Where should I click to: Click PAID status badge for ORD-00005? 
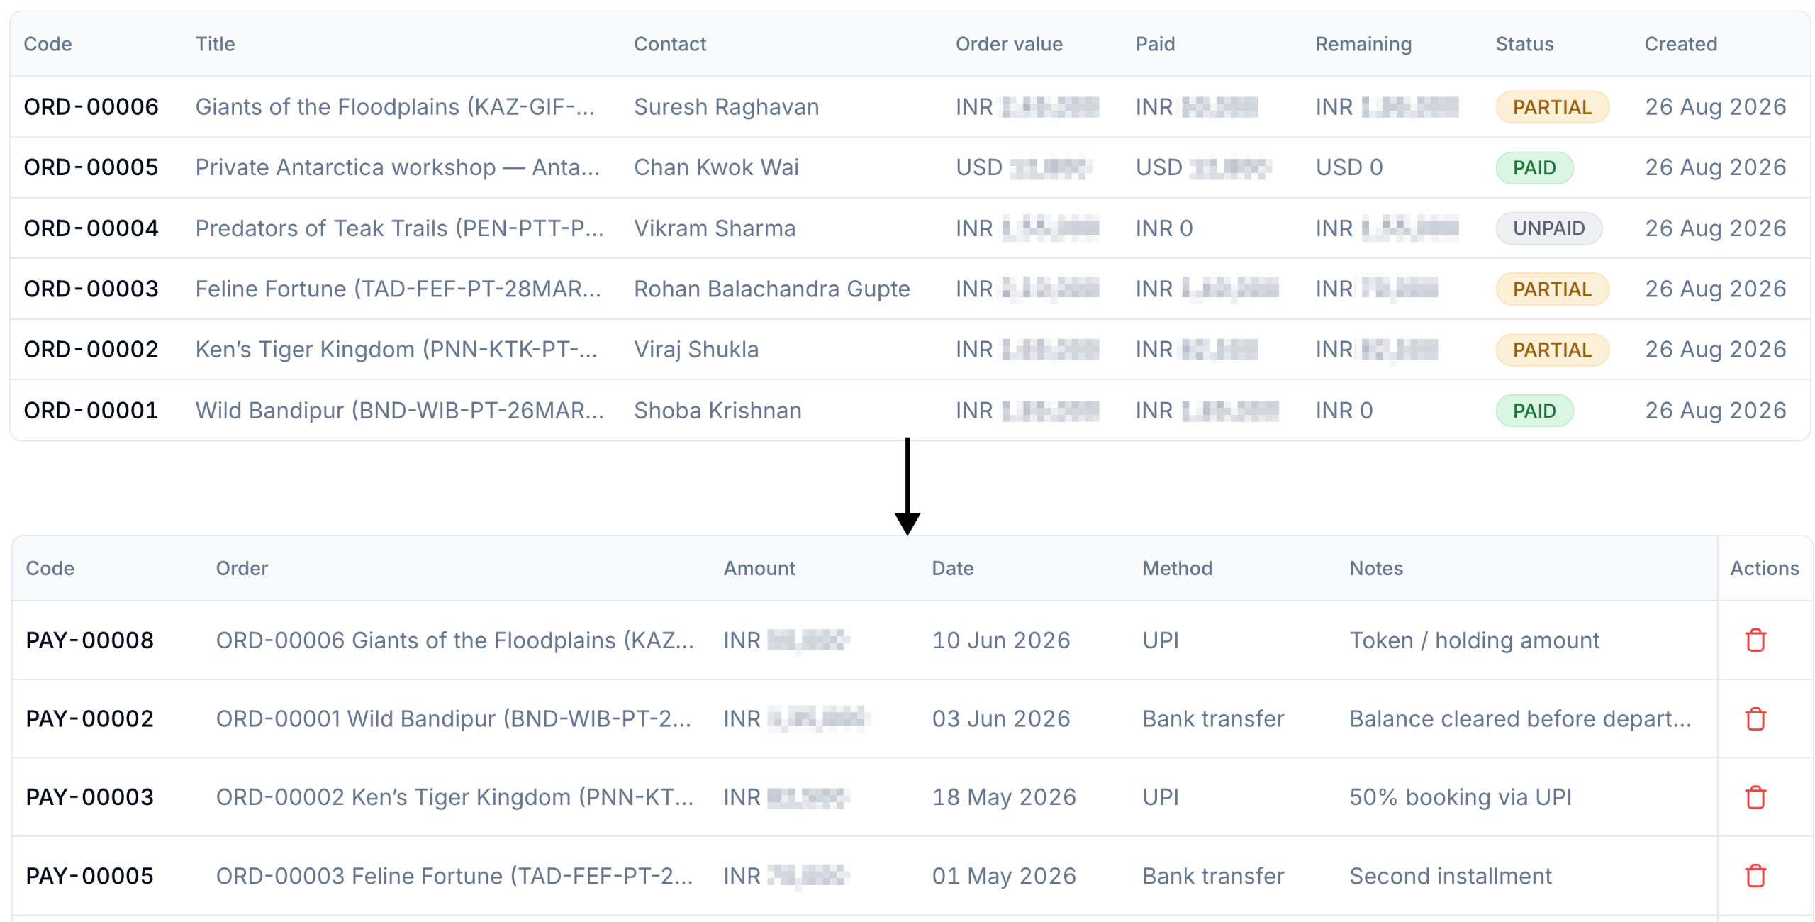tap(1534, 168)
